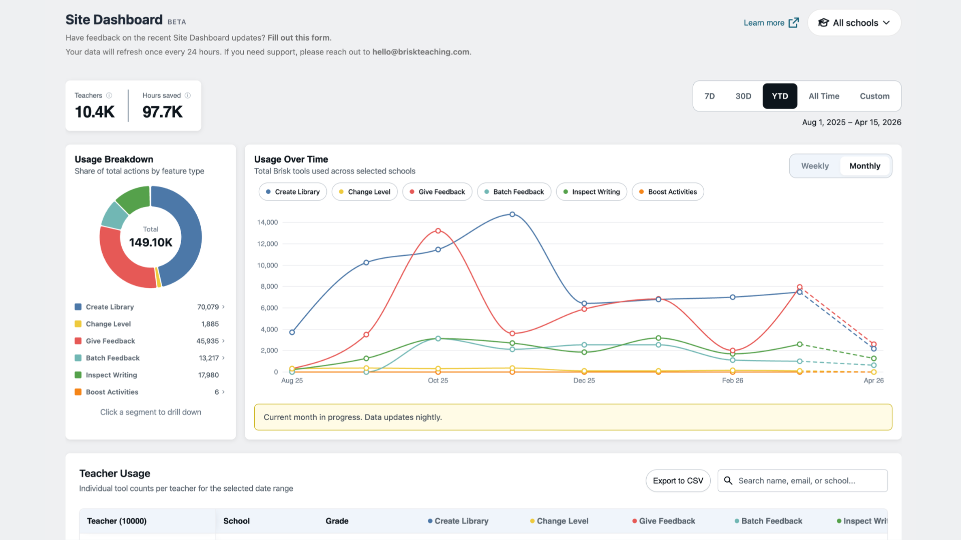Click the Give Feedback column dot in table header
The height and width of the screenshot is (540, 961).
point(634,521)
